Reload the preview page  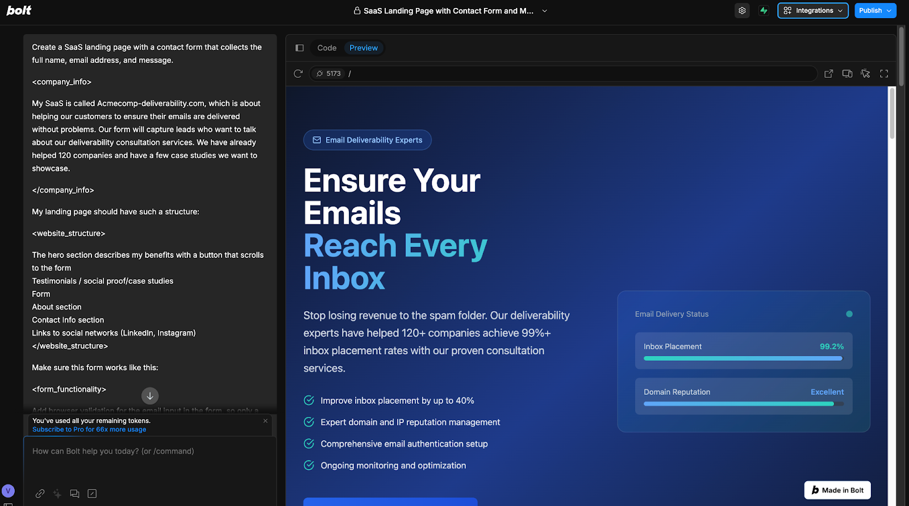pos(298,74)
